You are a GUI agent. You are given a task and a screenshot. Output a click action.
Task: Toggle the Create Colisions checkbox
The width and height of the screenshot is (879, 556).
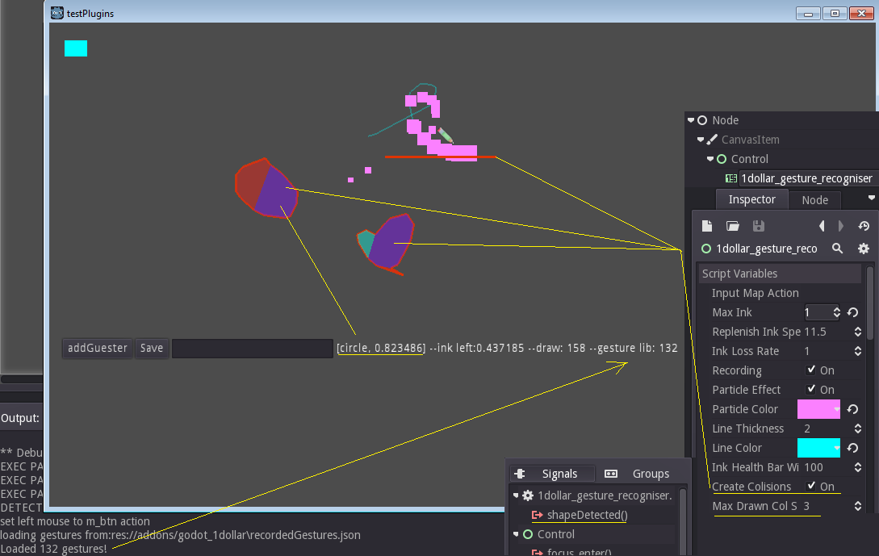[810, 486]
